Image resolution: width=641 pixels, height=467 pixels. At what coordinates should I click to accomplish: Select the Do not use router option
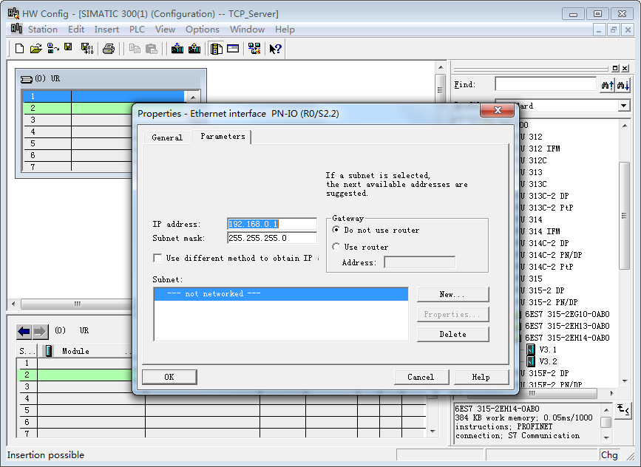(337, 231)
